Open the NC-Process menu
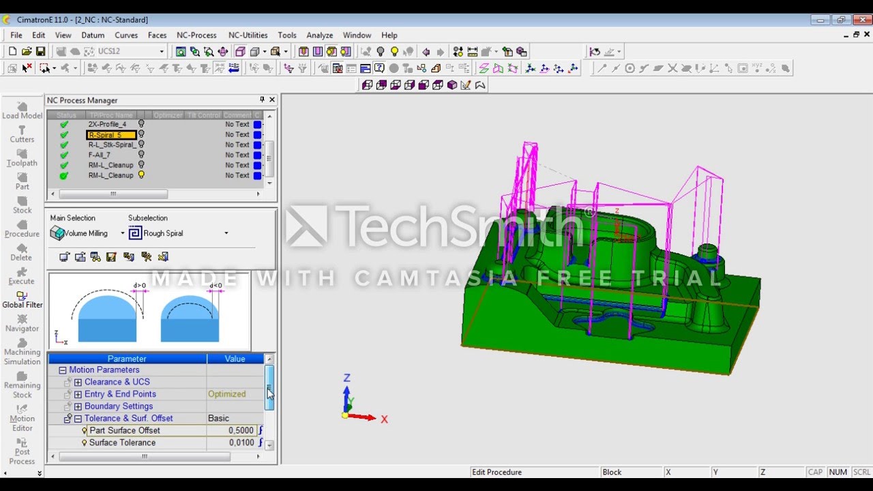 point(196,35)
